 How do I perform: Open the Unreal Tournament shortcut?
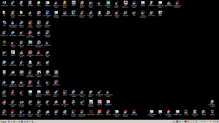[x=143, y=13]
